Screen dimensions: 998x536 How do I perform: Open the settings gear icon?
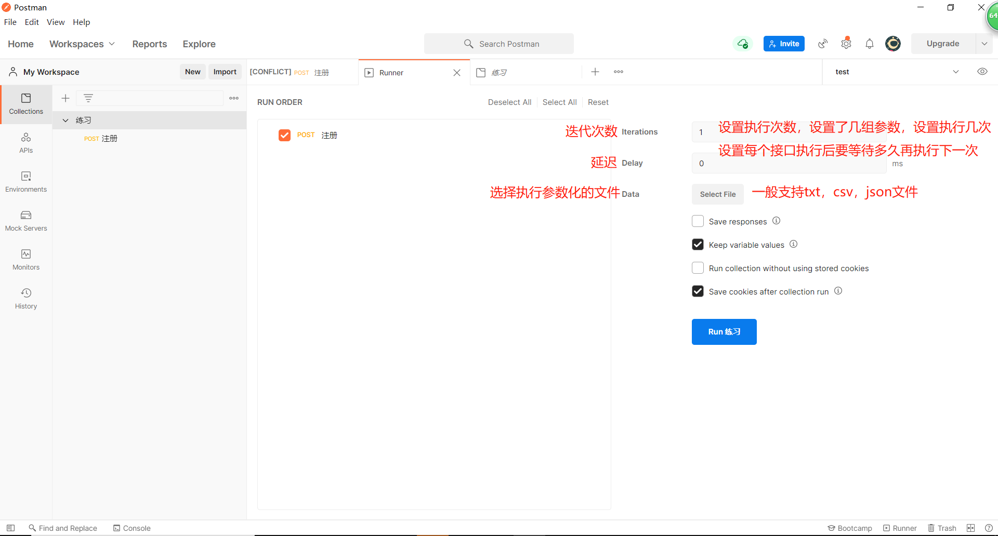click(846, 44)
